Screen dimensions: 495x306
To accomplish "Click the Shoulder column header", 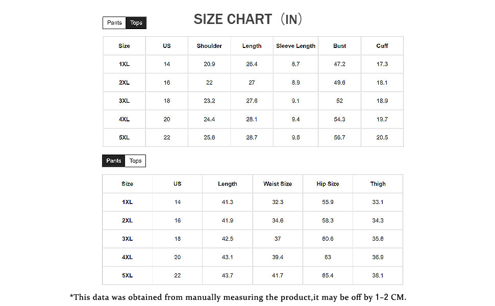I will click(209, 46).
